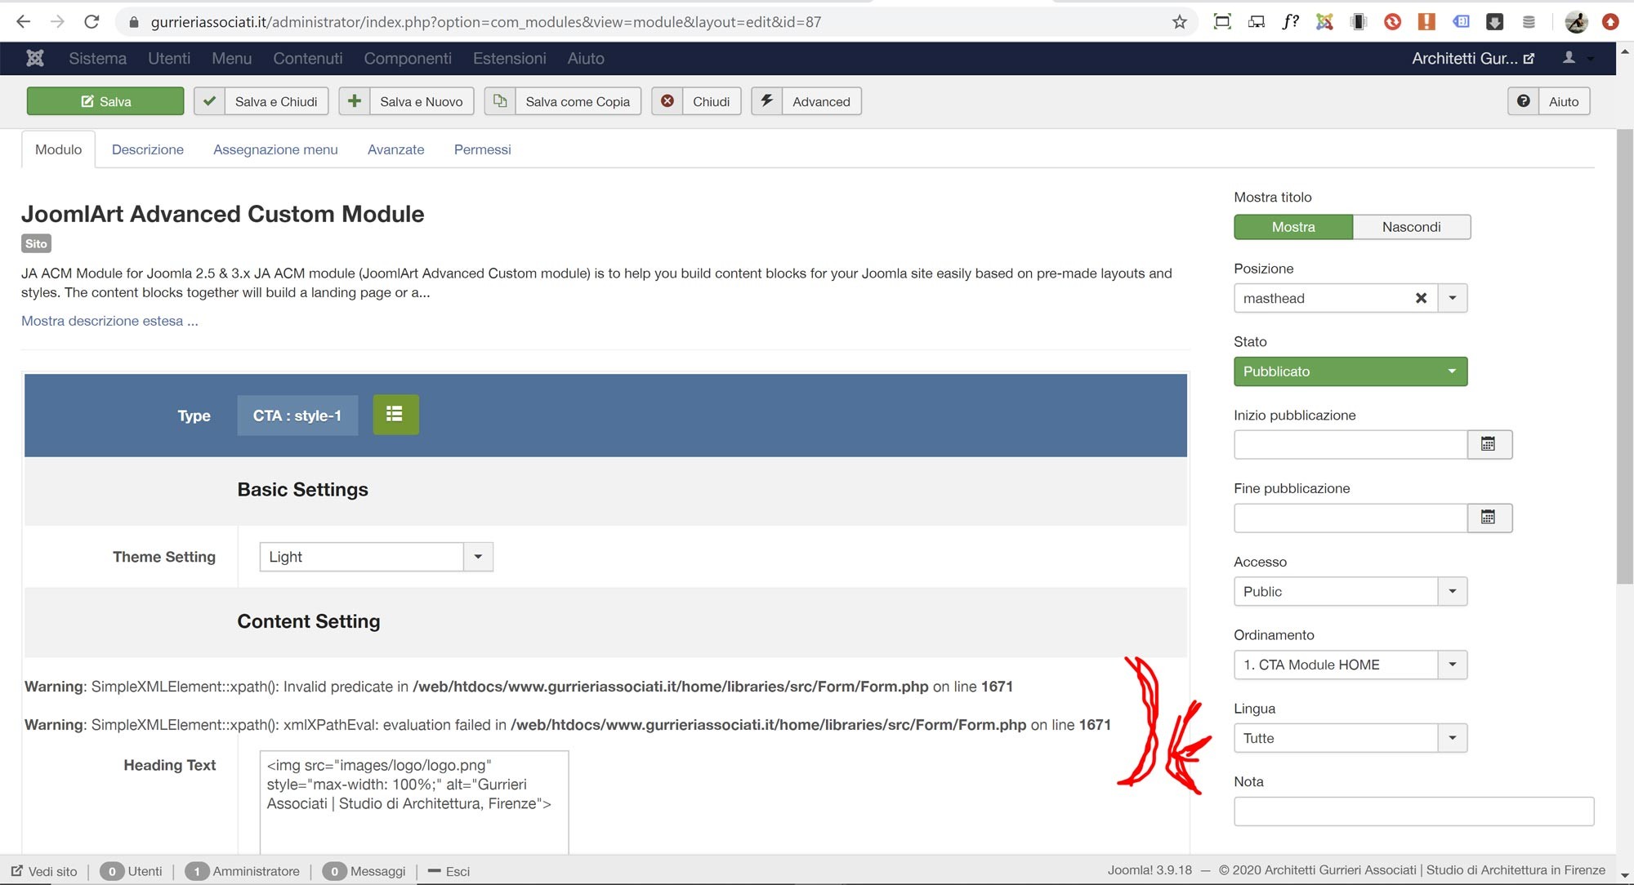Click the Joomla logo icon in the top menu
The image size is (1634, 885).
[35, 58]
